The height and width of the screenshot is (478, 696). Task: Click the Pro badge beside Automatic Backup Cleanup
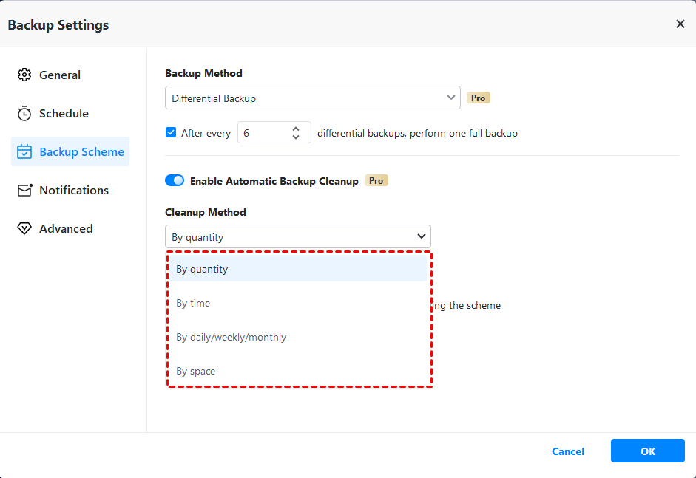(376, 180)
